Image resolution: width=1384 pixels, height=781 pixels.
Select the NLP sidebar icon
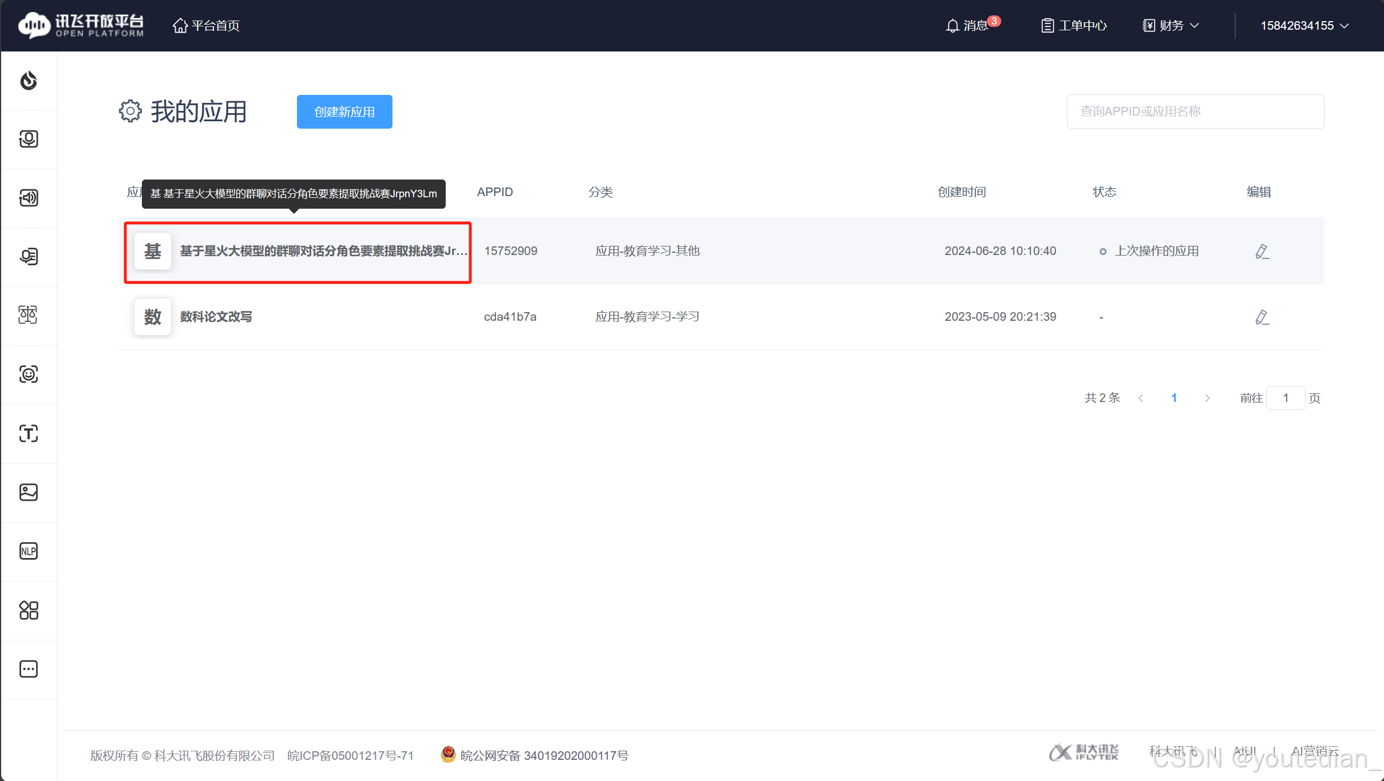coord(29,551)
